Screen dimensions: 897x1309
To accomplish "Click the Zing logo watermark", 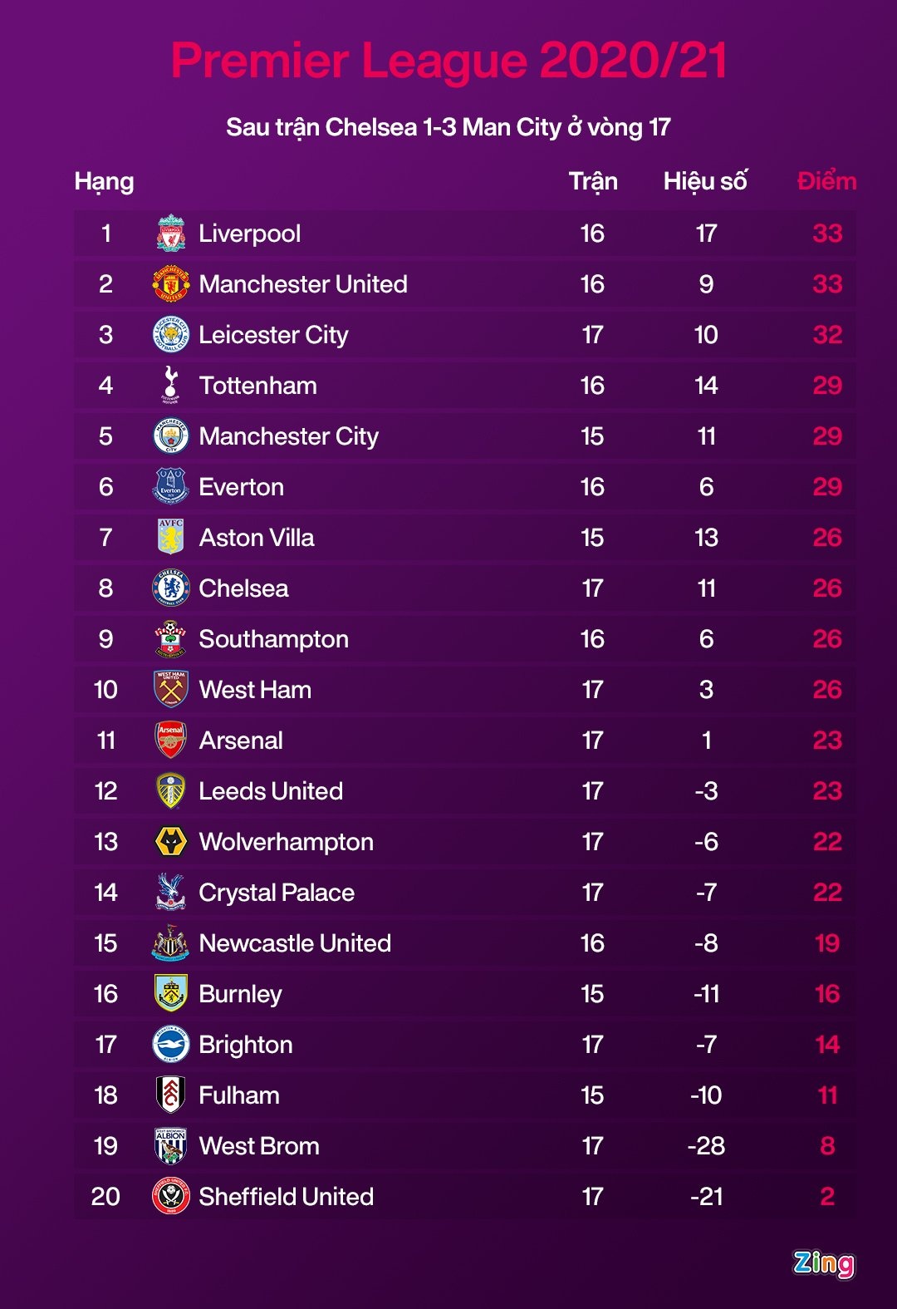I will [x=823, y=1263].
